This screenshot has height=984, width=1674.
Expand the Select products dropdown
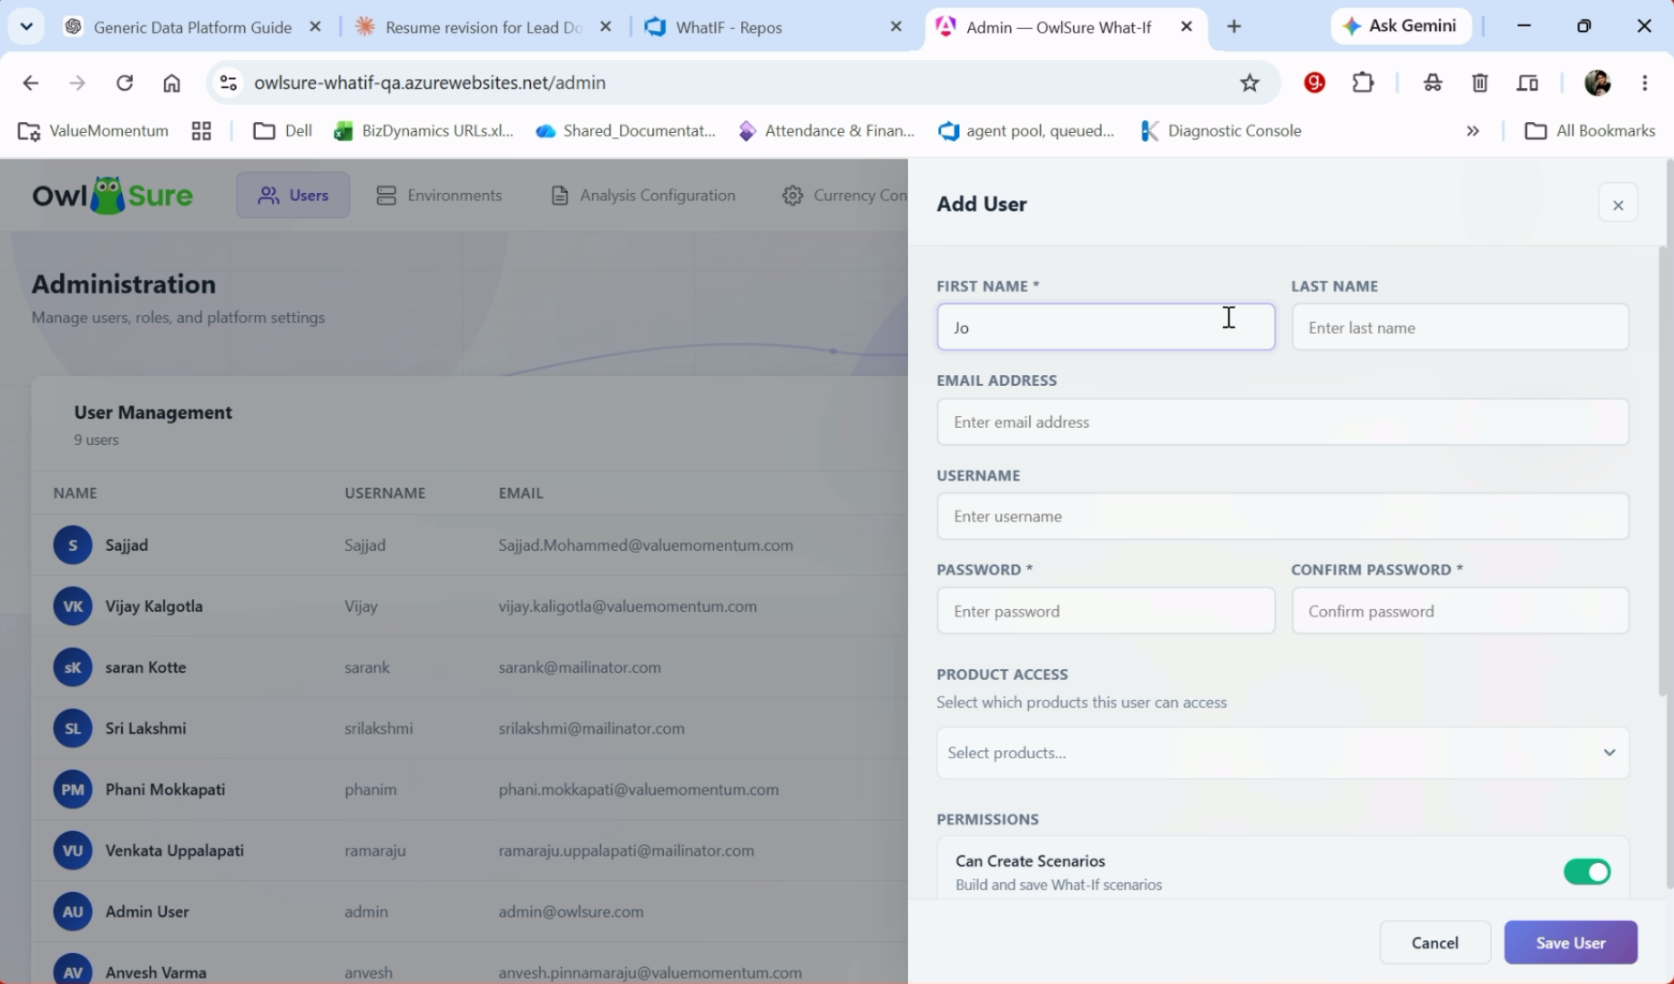coord(1282,753)
